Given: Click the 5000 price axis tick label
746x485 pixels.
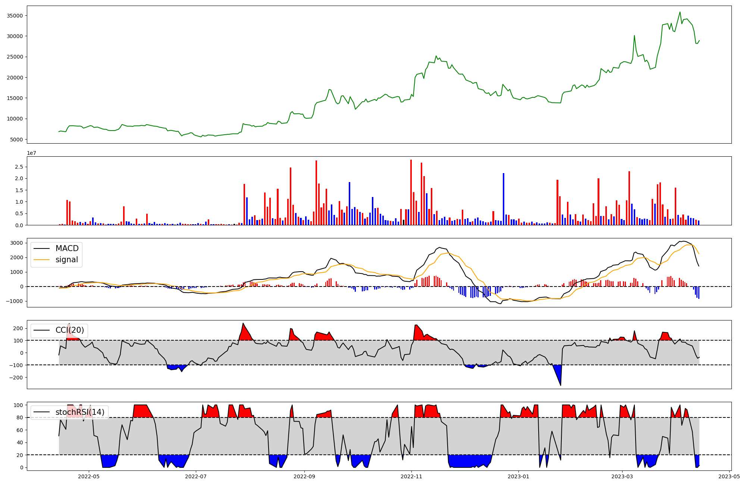Looking at the screenshot, I should point(17,140).
